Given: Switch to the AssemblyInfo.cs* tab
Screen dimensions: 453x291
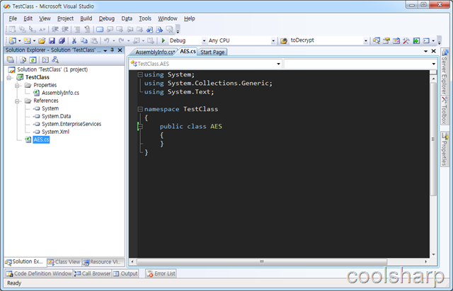Looking at the screenshot, I should tap(155, 52).
